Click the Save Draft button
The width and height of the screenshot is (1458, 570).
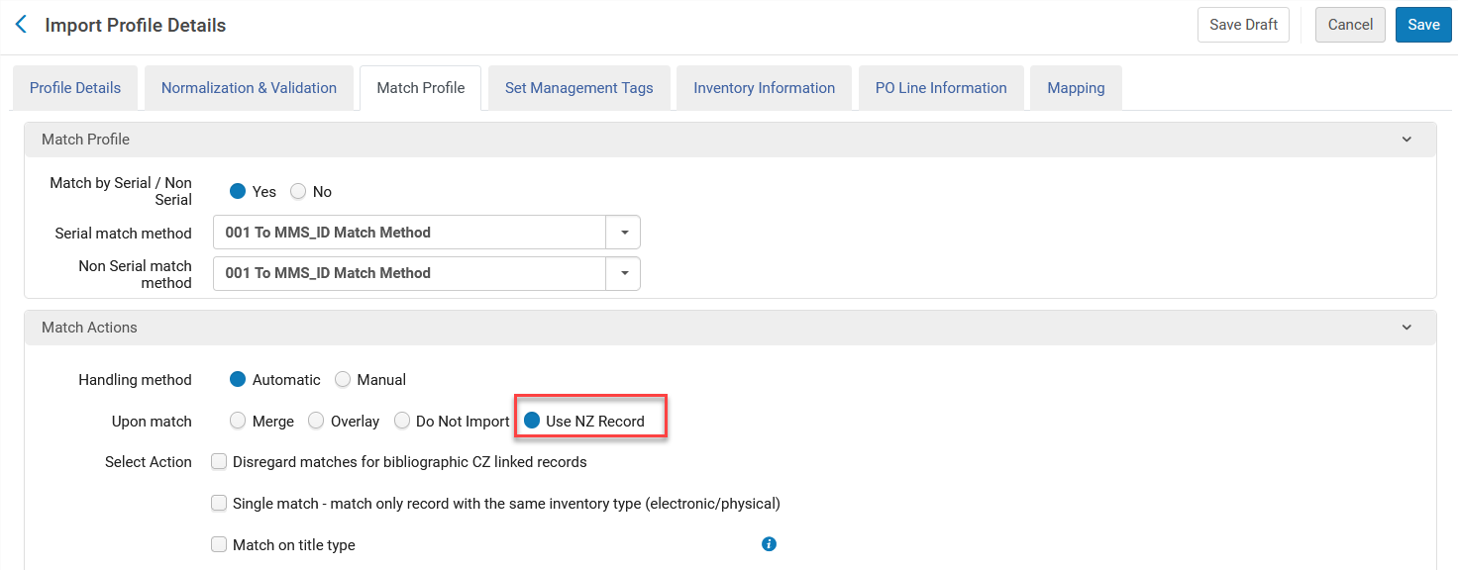(x=1243, y=25)
